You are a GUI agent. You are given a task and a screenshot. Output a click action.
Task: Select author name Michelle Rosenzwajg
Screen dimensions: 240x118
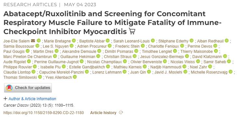tap(209, 72)
